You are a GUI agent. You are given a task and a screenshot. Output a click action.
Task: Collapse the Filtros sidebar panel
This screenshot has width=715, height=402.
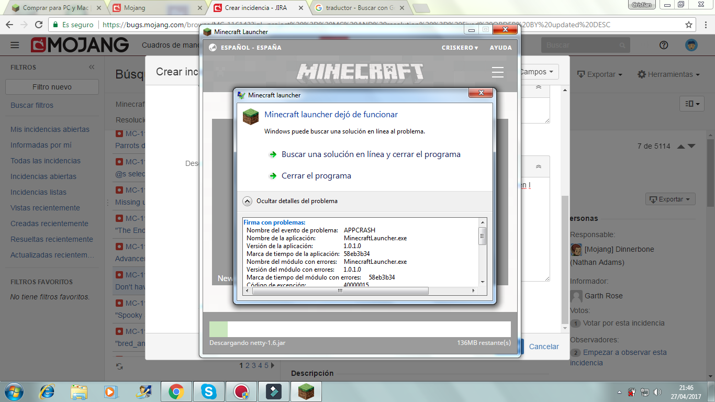[x=92, y=67]
